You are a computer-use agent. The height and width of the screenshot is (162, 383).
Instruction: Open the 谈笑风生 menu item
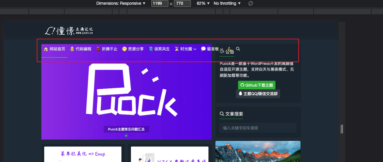(x=159, y=49)
